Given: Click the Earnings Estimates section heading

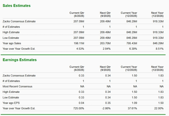Looking at the screenshot, I should (x=20, y=60).
